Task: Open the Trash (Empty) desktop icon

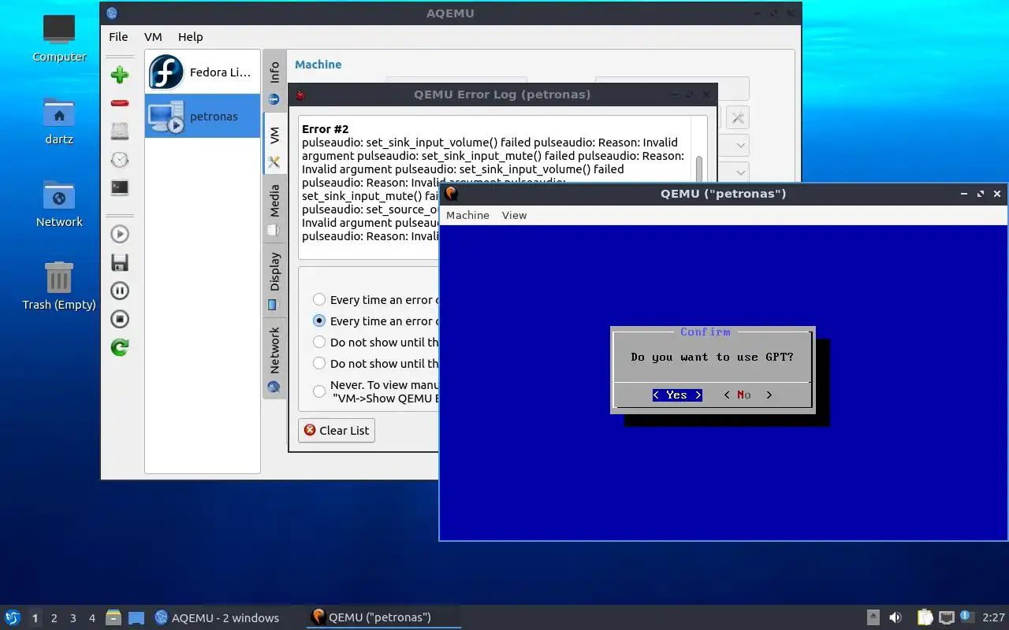Action: click(59, 286)
